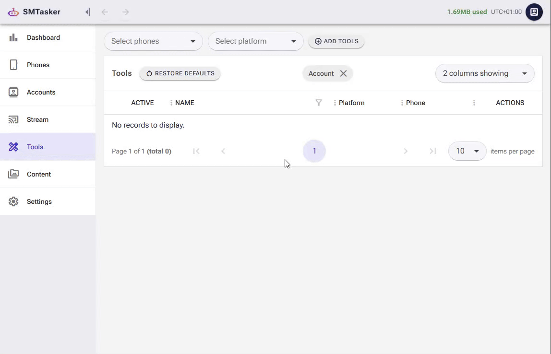Click the filter funnel icon in NAME column
This screenshot has height=354, width=551.
coord(319,103)
